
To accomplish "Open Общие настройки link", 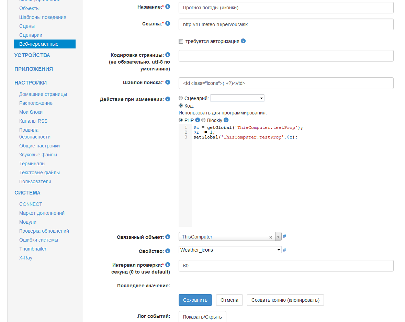I will pos(39,146).
